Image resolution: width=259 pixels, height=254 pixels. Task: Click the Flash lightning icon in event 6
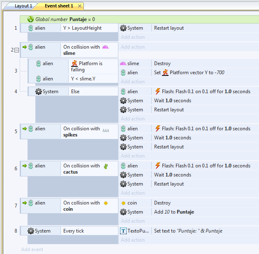tap(158, 165)
